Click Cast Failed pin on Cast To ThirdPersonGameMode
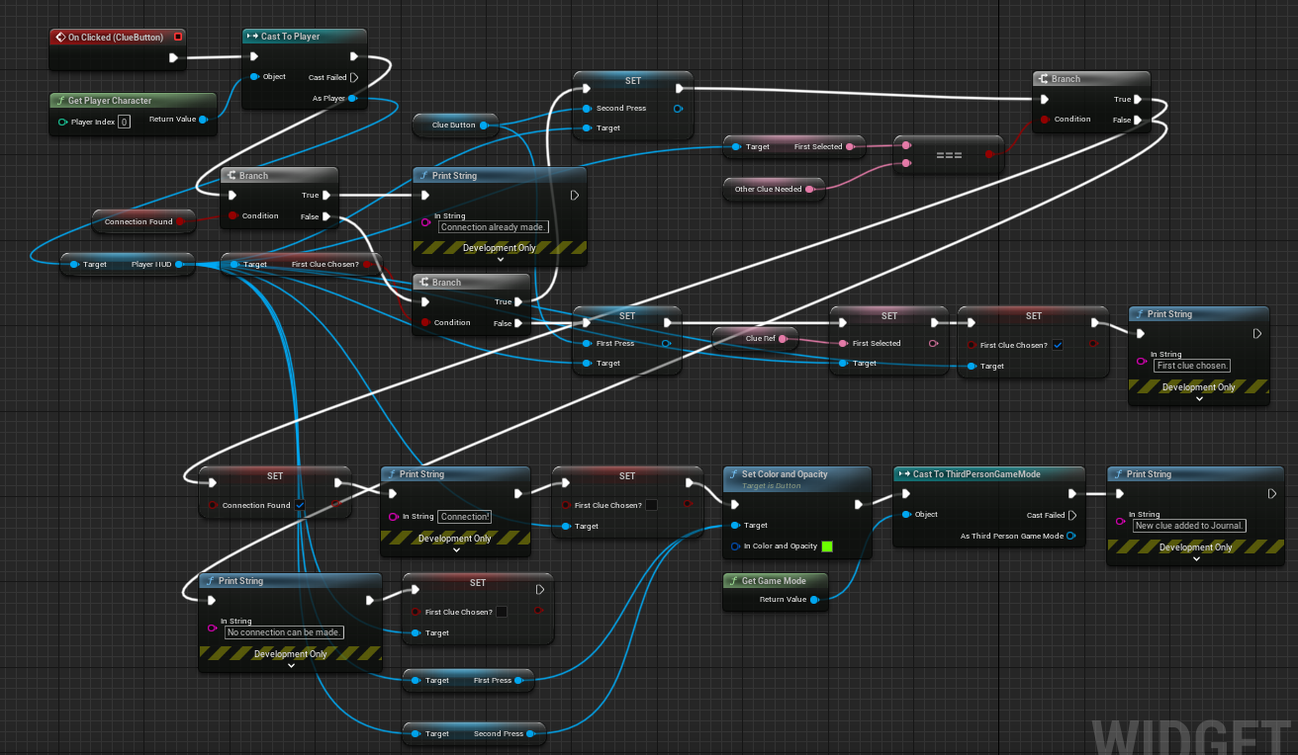 click(x=1072, y=515)
